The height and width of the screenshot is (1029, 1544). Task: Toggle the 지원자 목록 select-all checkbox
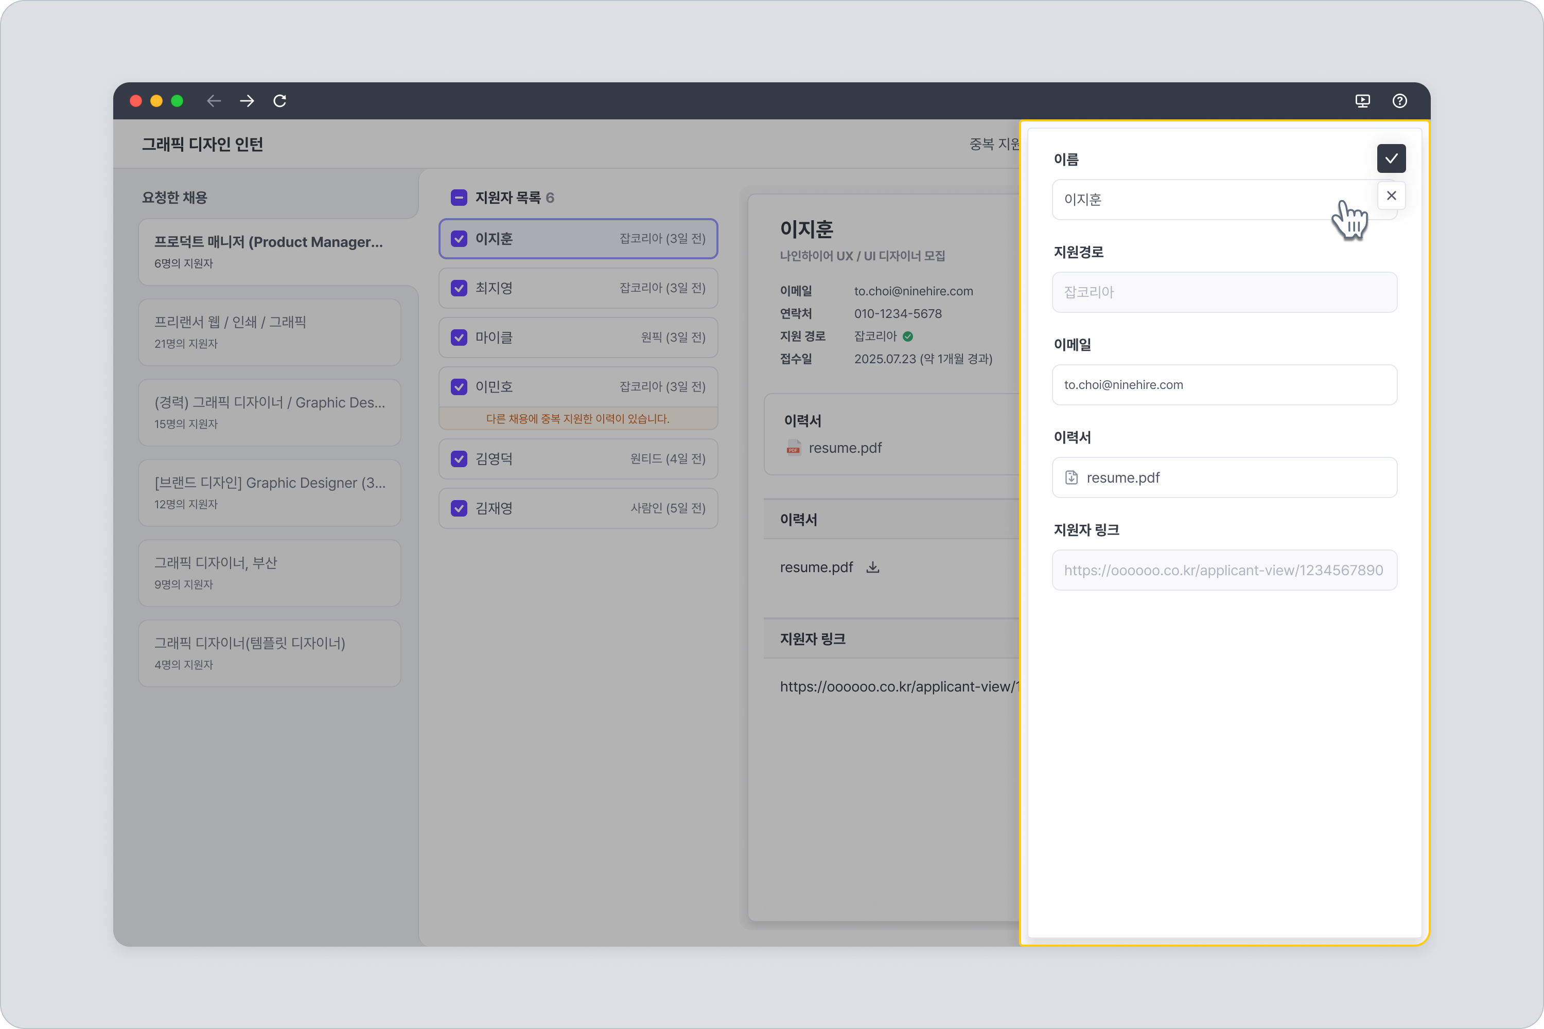coord(459,197)
